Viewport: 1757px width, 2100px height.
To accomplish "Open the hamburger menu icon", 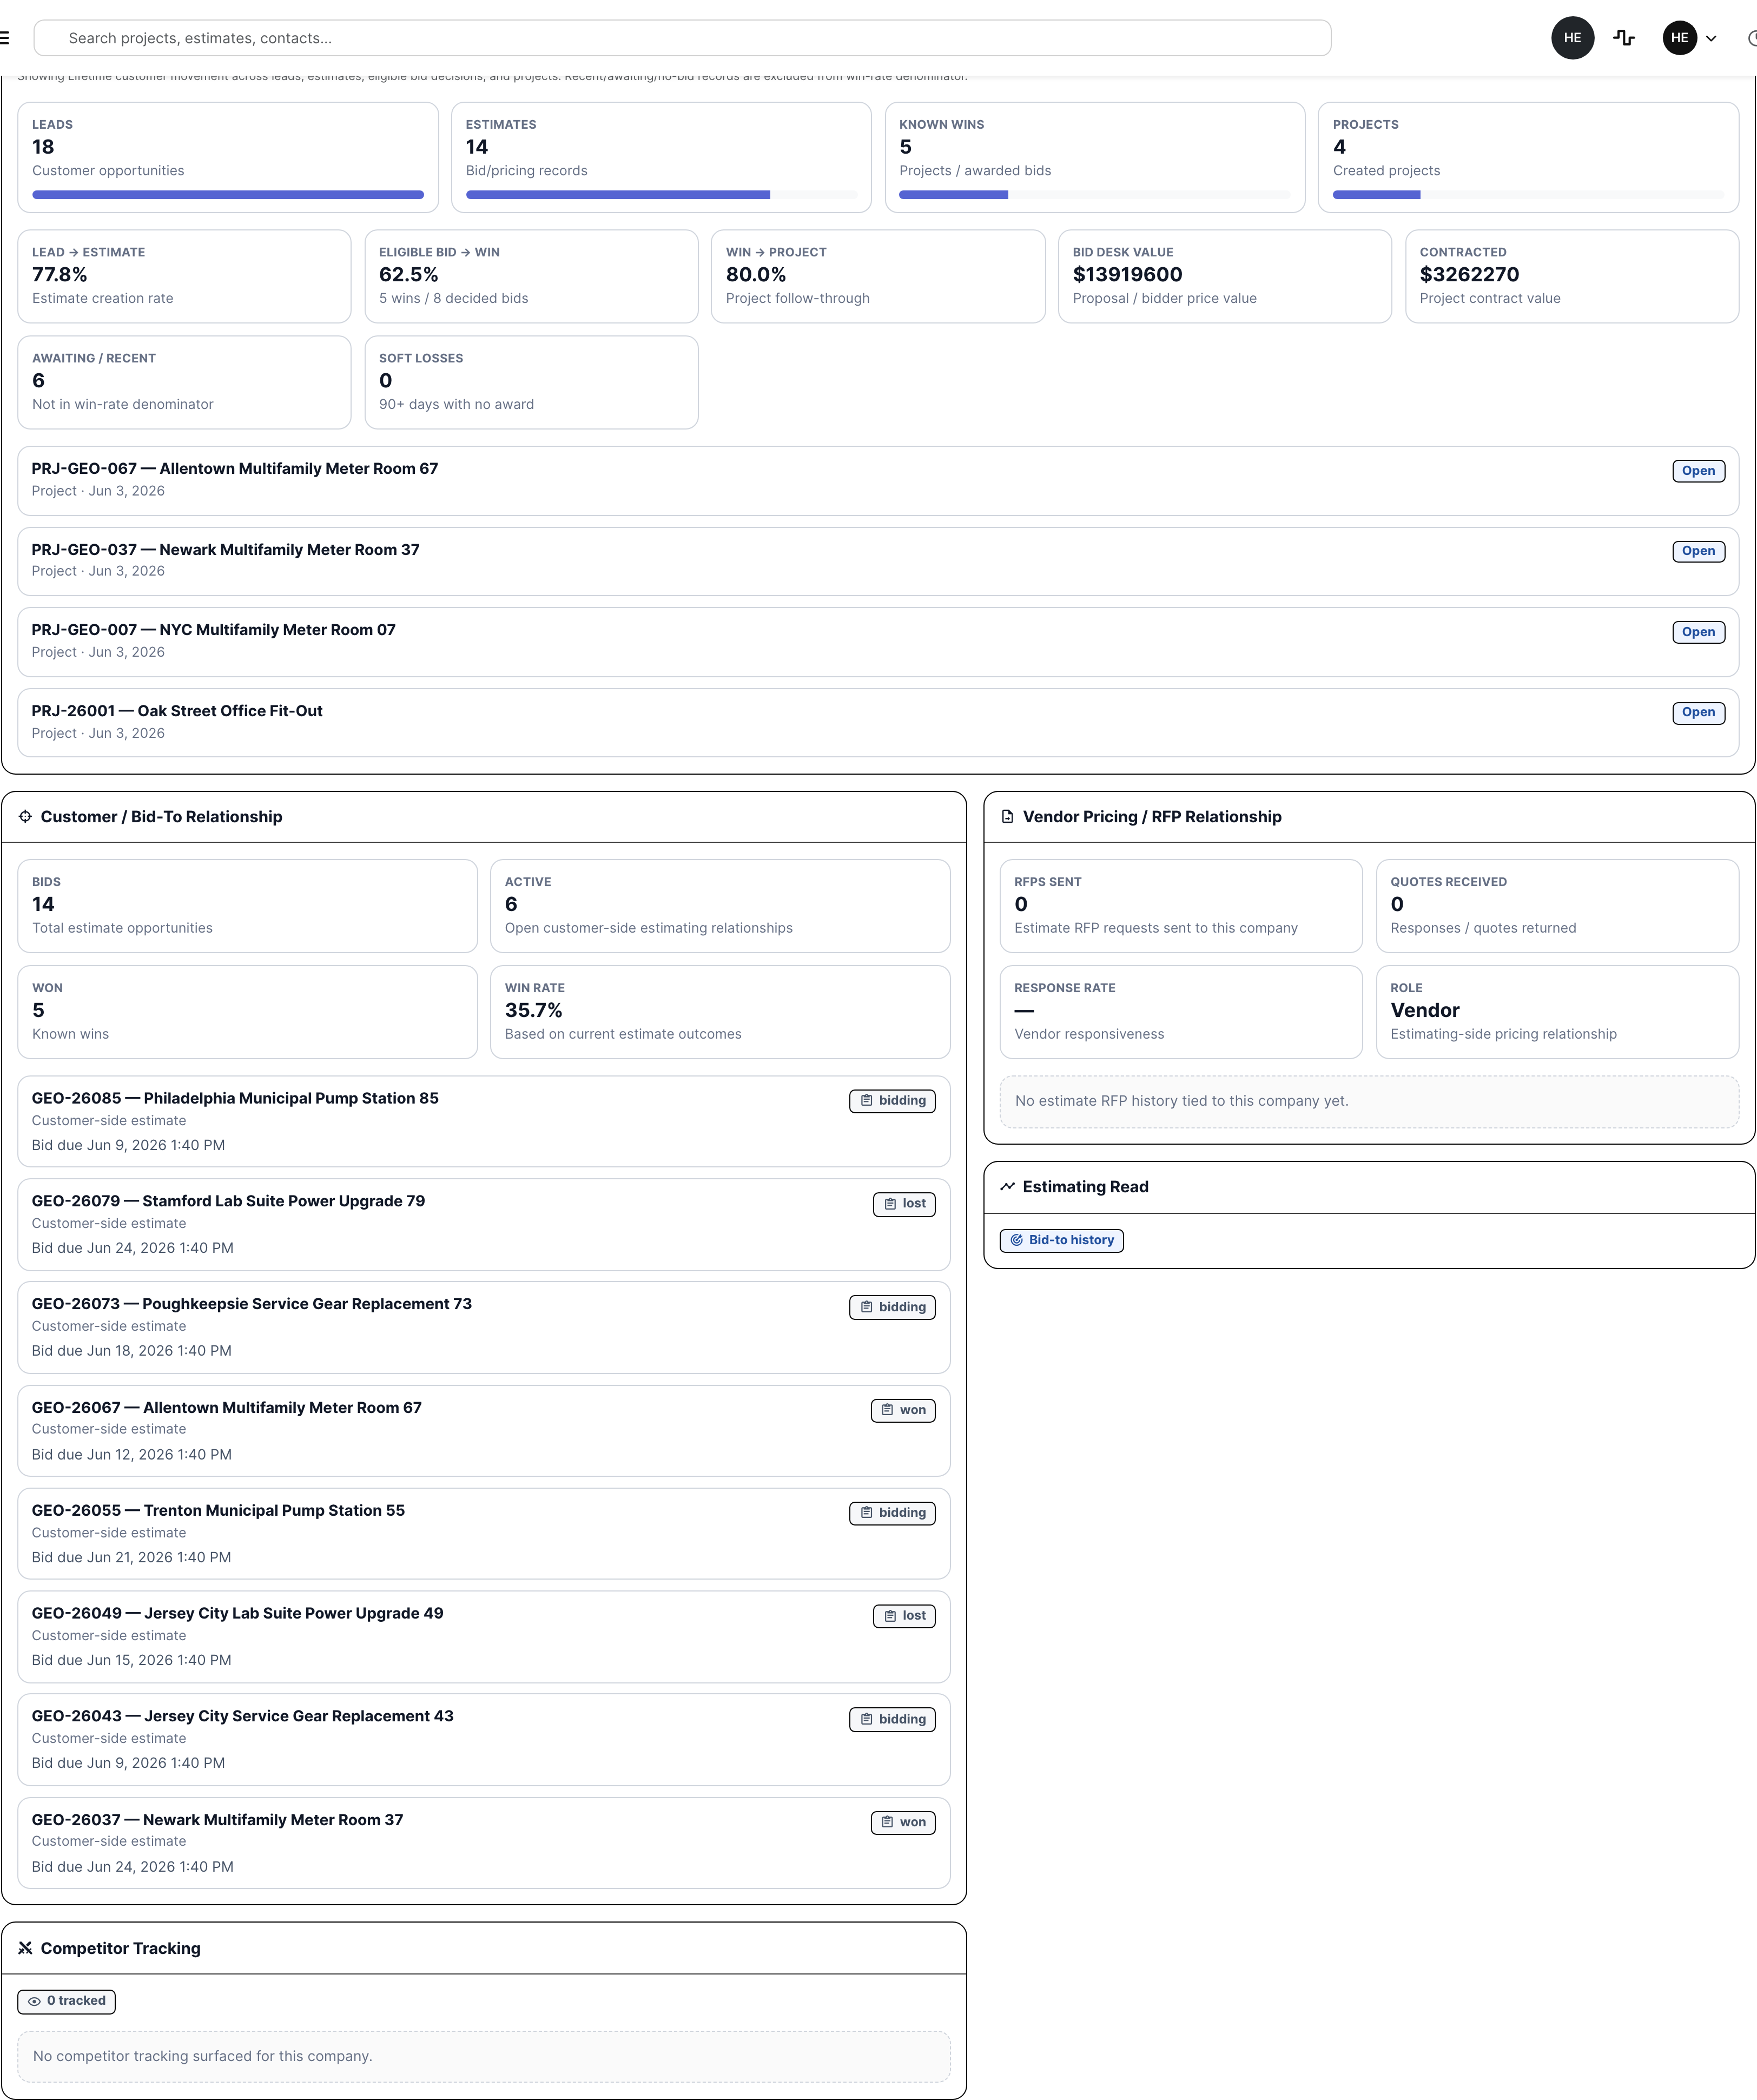I will 5,38.
